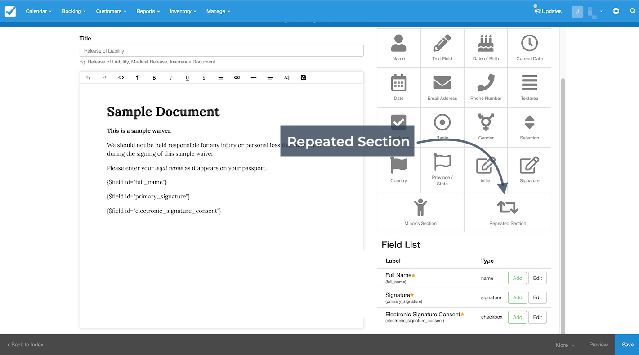Image resolution: width=639 pixels, height=355 pixels.
Task: Apply bold formatting in editor
Action: pos(154,78)
